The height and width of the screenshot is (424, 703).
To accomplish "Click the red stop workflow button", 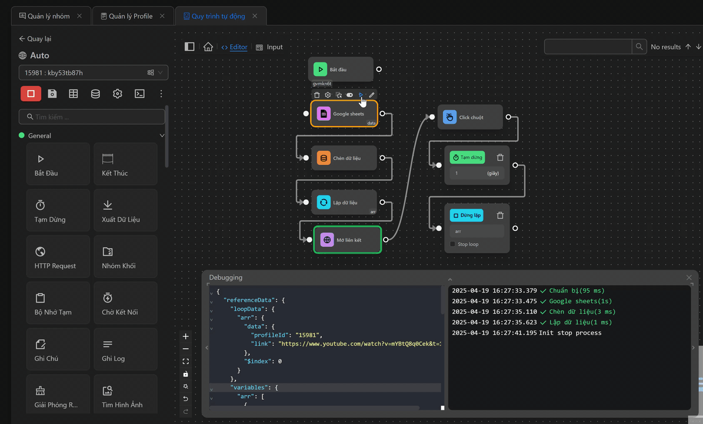I will pos(31,94).
